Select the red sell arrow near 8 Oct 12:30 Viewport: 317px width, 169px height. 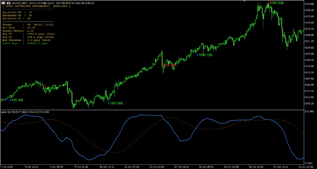point(45,86)
